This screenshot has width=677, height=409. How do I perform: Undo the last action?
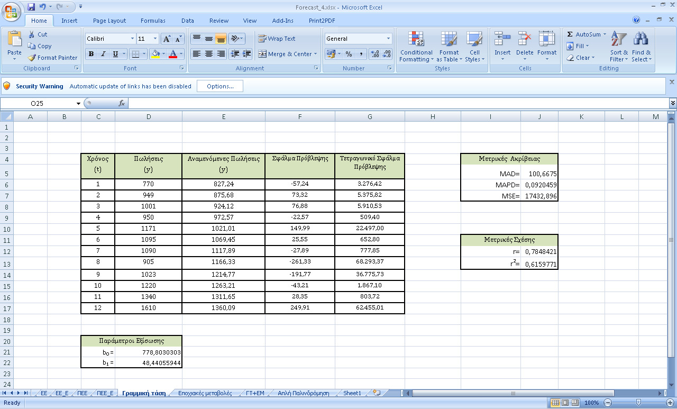[43, 7]
